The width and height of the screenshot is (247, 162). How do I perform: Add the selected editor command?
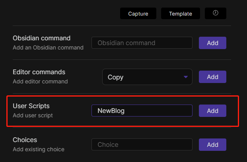pyautogui.click(x=212, y=77)
